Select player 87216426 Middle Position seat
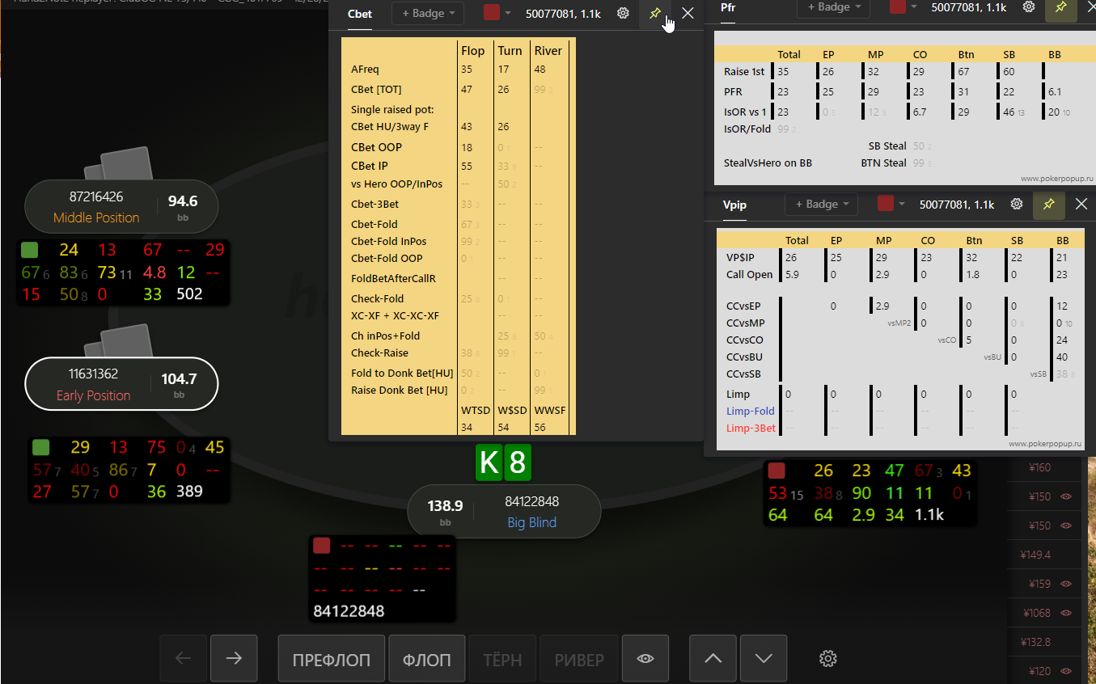This screenshot has width=1096, height=684. (122, 207)
